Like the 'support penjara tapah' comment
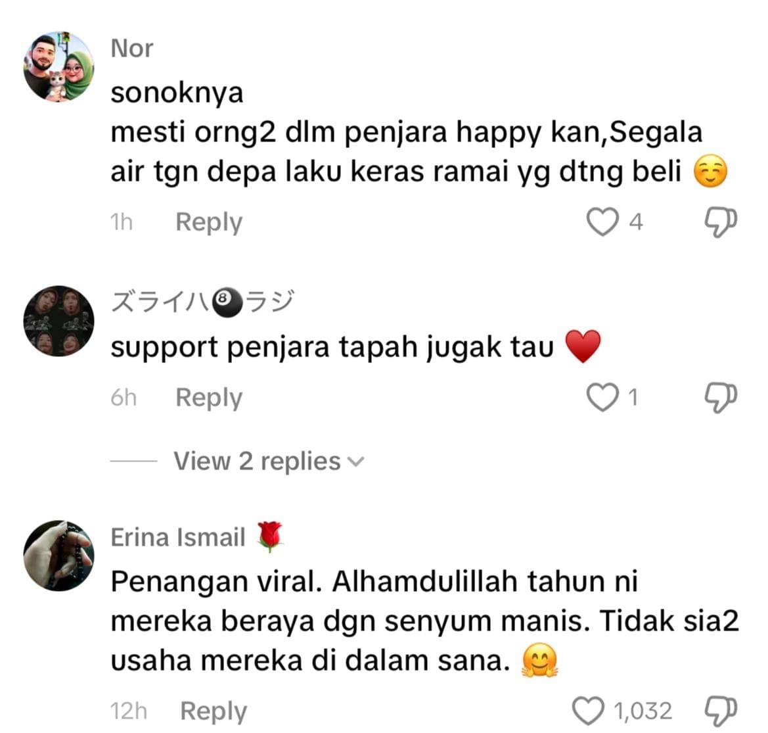This screenshot has height=733, width=768. point(602,397)
